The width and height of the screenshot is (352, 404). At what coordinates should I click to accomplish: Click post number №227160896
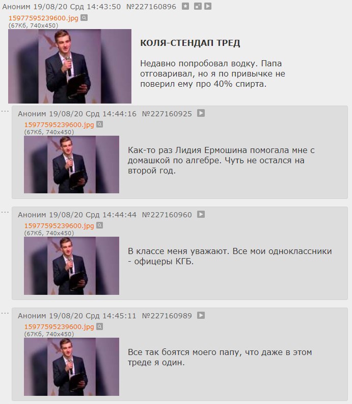coord(151,7)
